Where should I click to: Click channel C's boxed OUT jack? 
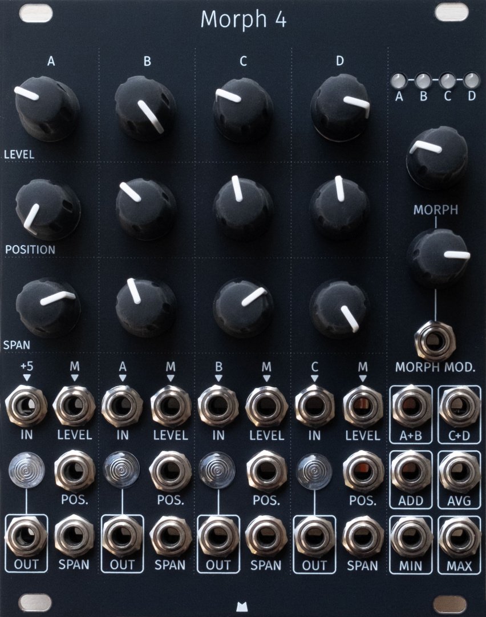[x=218, y=536]
